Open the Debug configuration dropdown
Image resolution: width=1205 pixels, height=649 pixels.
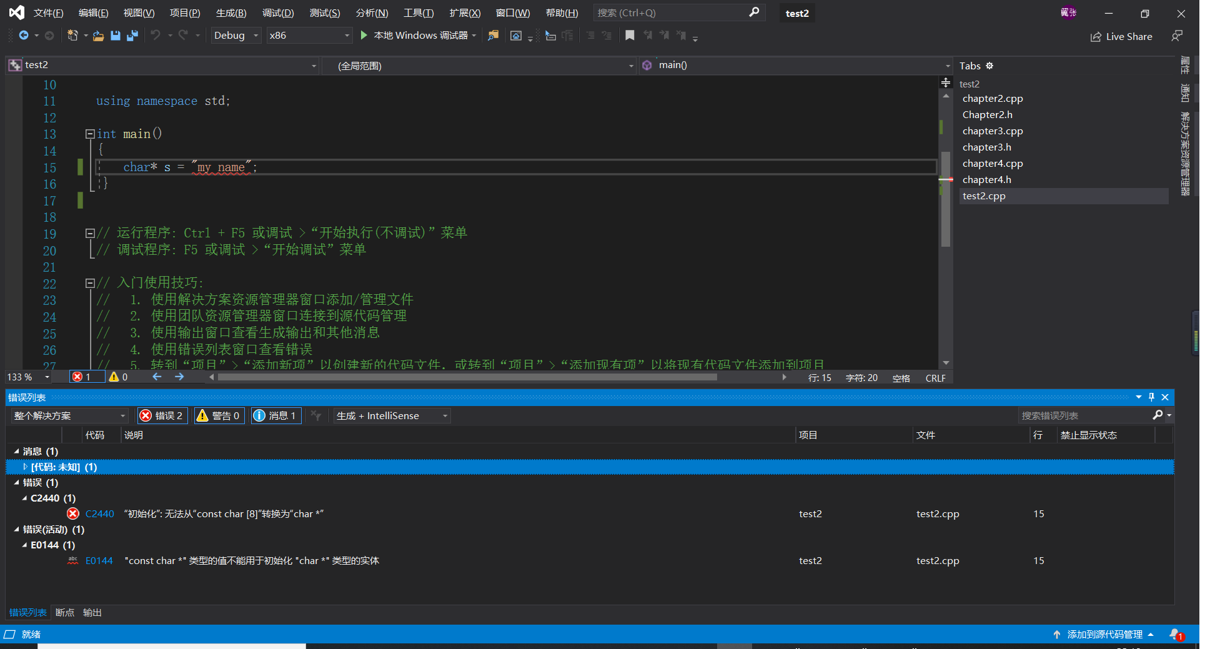(236, 36)
